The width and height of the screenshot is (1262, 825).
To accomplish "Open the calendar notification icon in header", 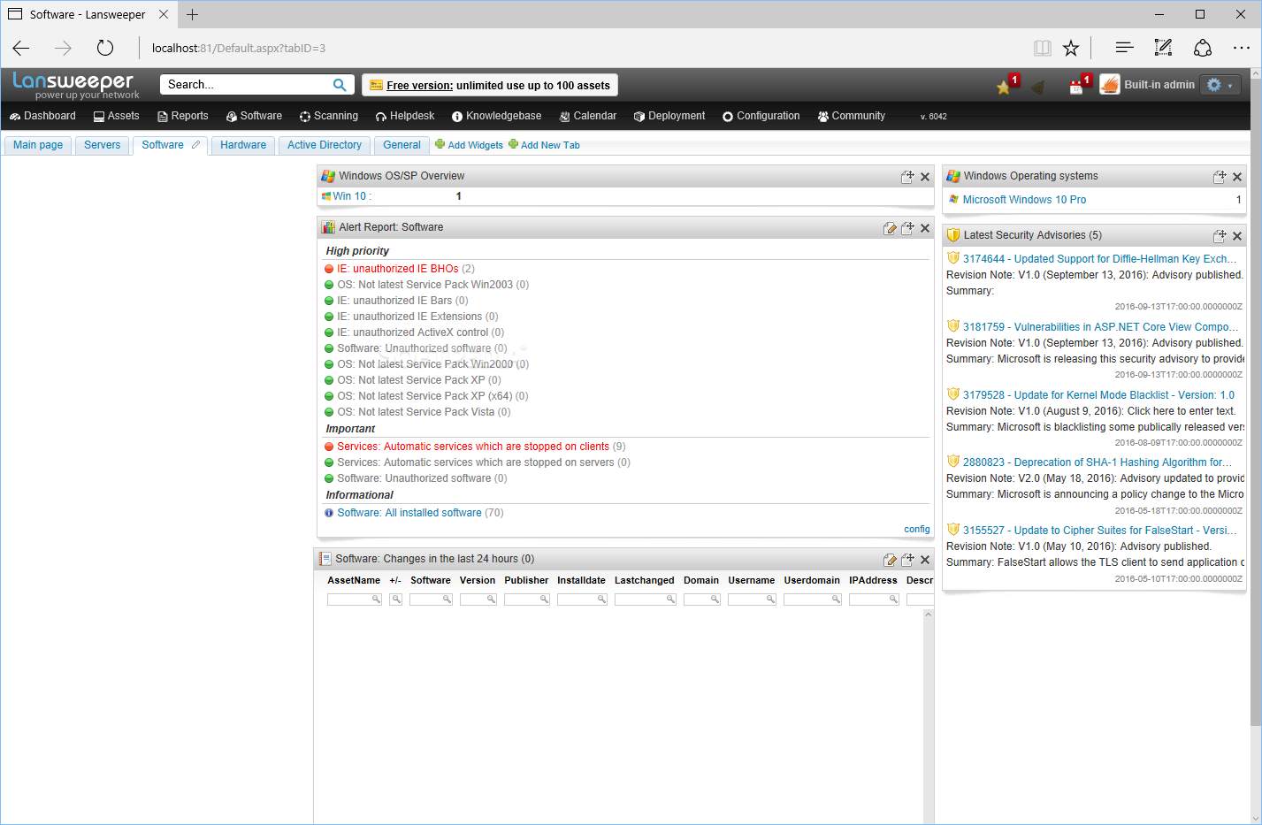I will point(1076,86).
